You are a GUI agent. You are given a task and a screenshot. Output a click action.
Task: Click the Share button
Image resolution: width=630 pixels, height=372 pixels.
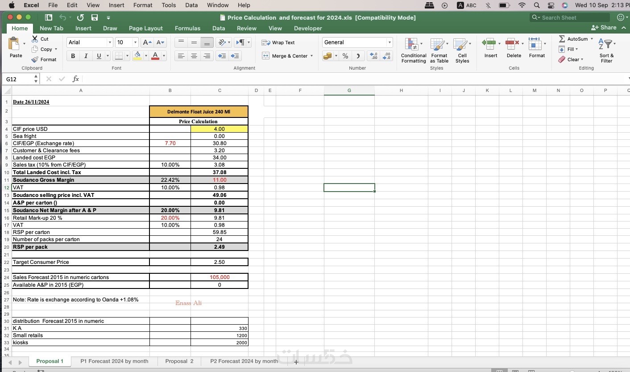(x=604, y=28)
